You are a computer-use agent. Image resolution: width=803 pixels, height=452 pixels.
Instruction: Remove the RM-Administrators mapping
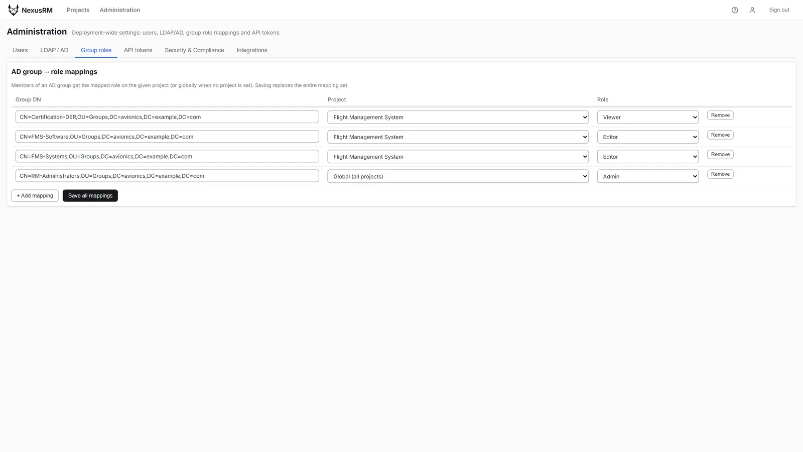point(720,174)
